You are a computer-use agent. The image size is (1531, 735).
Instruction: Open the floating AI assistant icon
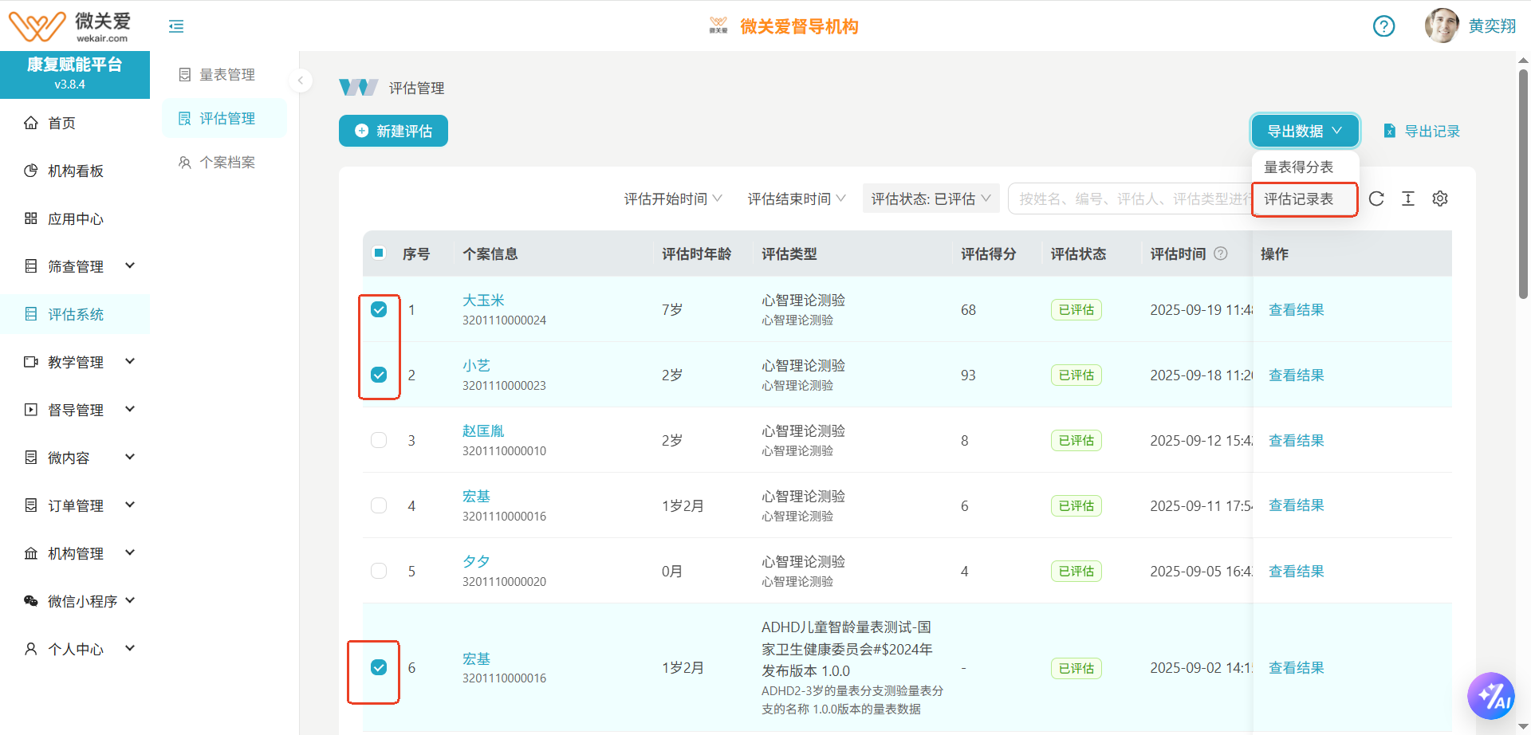1490,696
